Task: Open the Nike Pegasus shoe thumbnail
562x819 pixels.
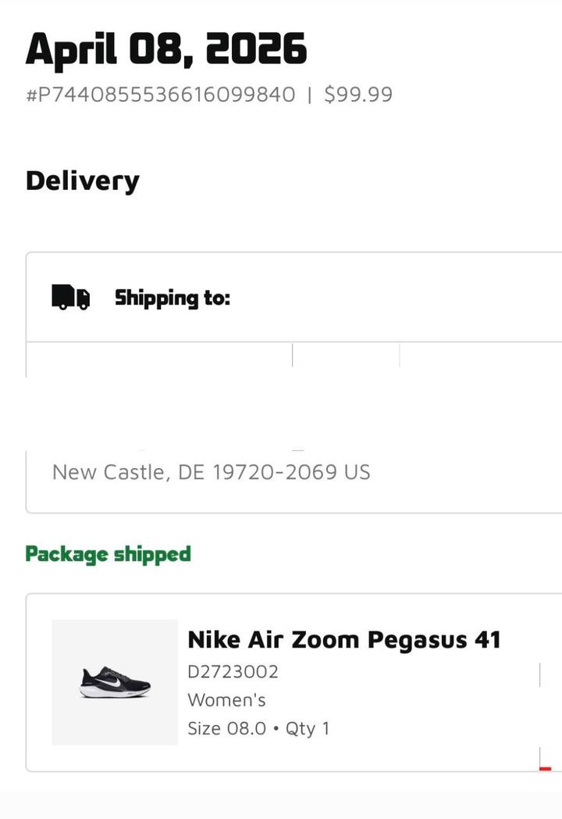Action: (x=115, y=681)
